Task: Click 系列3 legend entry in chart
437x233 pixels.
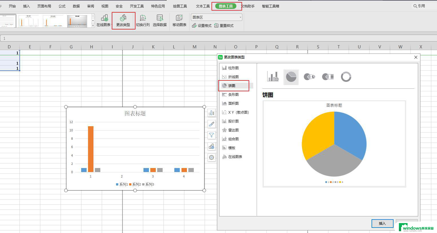Action: pyautogui.click(x=148, y=184)
